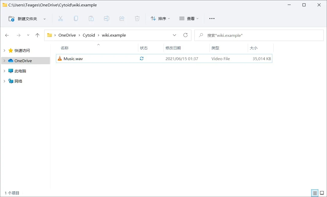Go up one folder level
Screen dimensions: 327x197
click(37, 35)
